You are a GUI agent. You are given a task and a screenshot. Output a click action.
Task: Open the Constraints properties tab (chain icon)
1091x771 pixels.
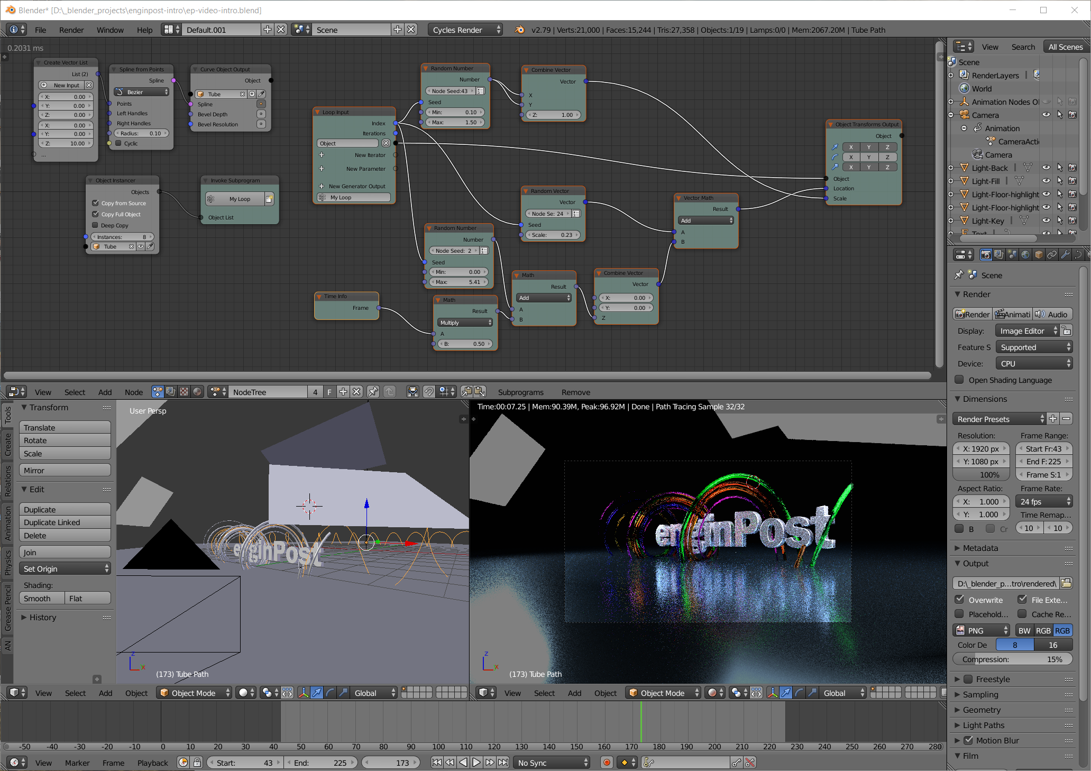(x=1052, y=255)
